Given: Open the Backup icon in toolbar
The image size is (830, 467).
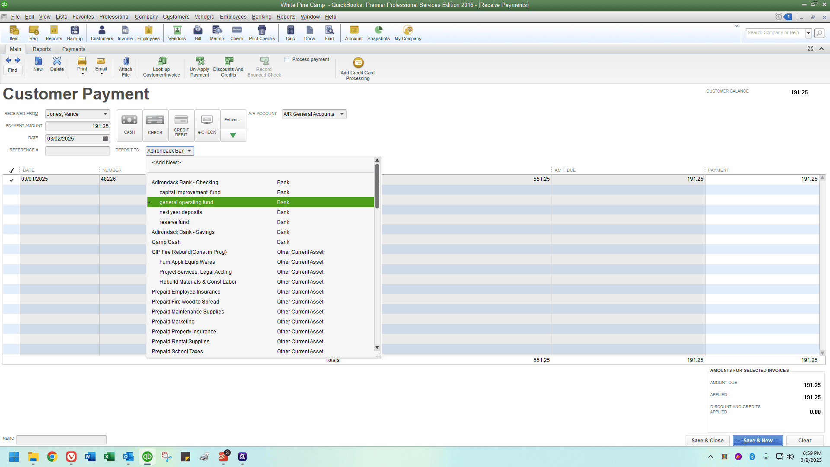Looking at the screenshot, I should [x=75, y=33].
